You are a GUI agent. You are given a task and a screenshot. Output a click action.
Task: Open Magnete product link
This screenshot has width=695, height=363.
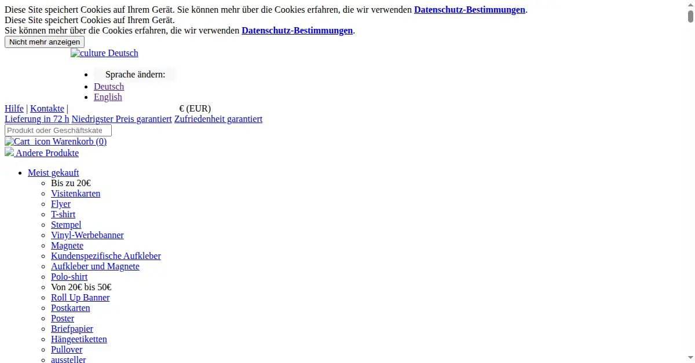click(67, 246)
